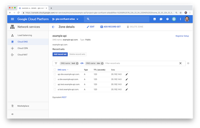This screenshot has height=128, width=200.
Task: Click the TTL (seconds) column header
Action: coord(99,70)
